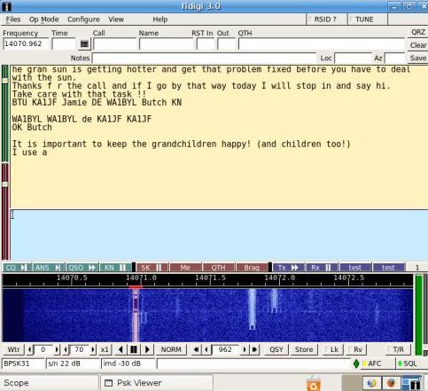428x391 pixels.
Task: Open Firefox from the system panel
Action: coord(391,383)
